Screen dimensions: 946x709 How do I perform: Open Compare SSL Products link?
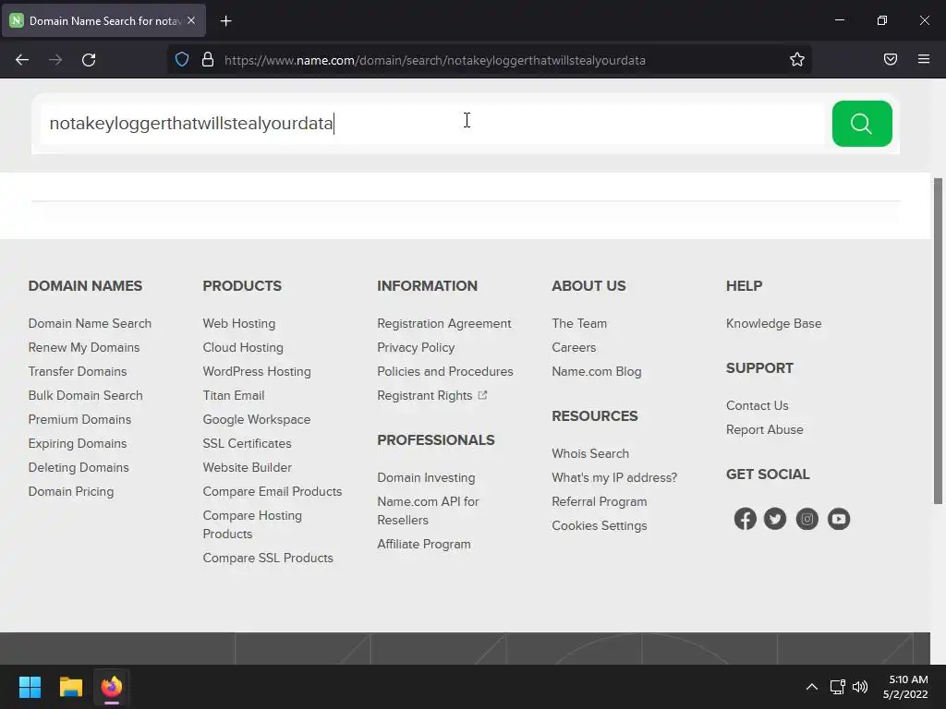coord(268,558)
